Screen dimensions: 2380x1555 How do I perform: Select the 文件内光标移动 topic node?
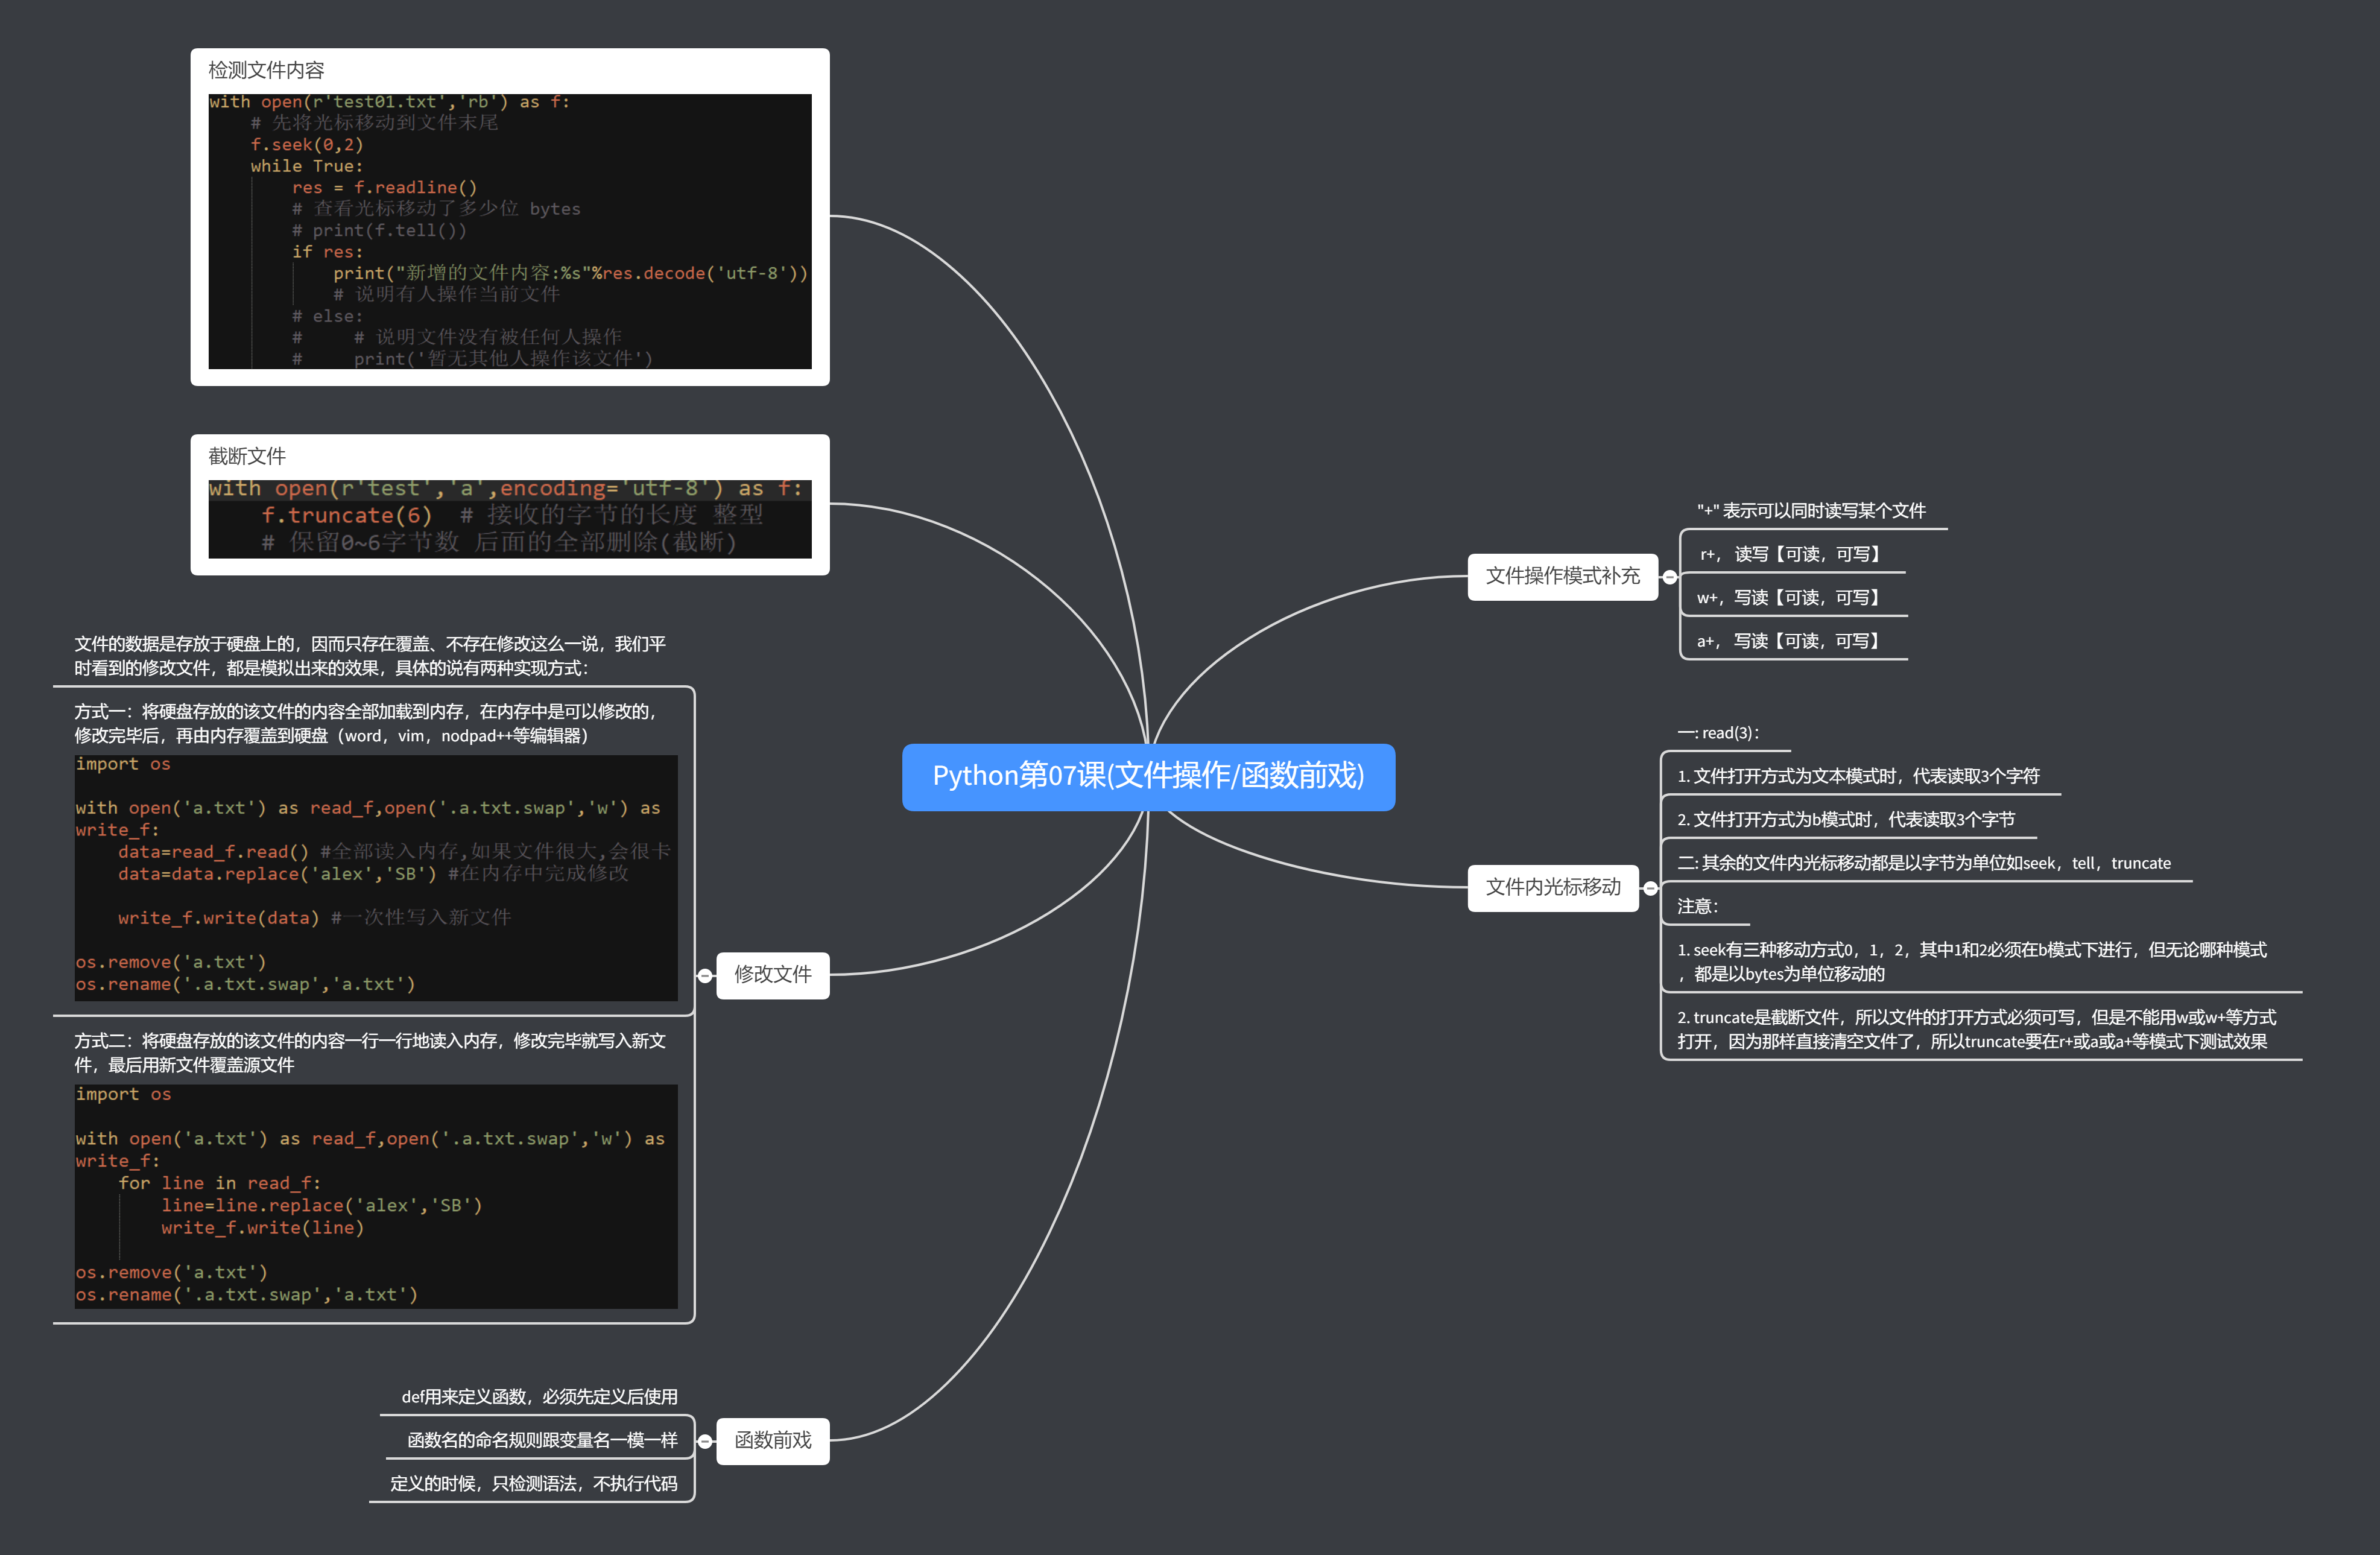pyautogui.click(x=1553, y=888)
